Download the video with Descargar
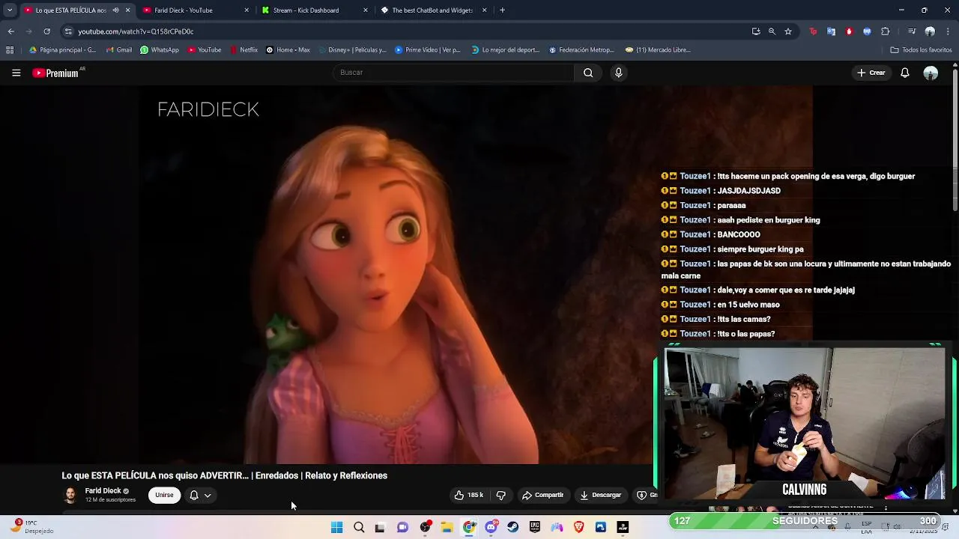Viewport: 959px width, 539px height. click(600, 495)
